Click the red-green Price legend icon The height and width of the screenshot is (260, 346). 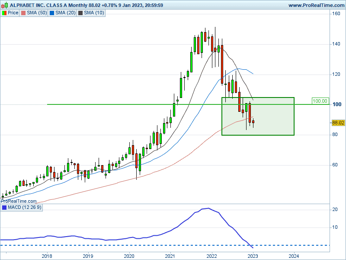click(x=4, y=13)
